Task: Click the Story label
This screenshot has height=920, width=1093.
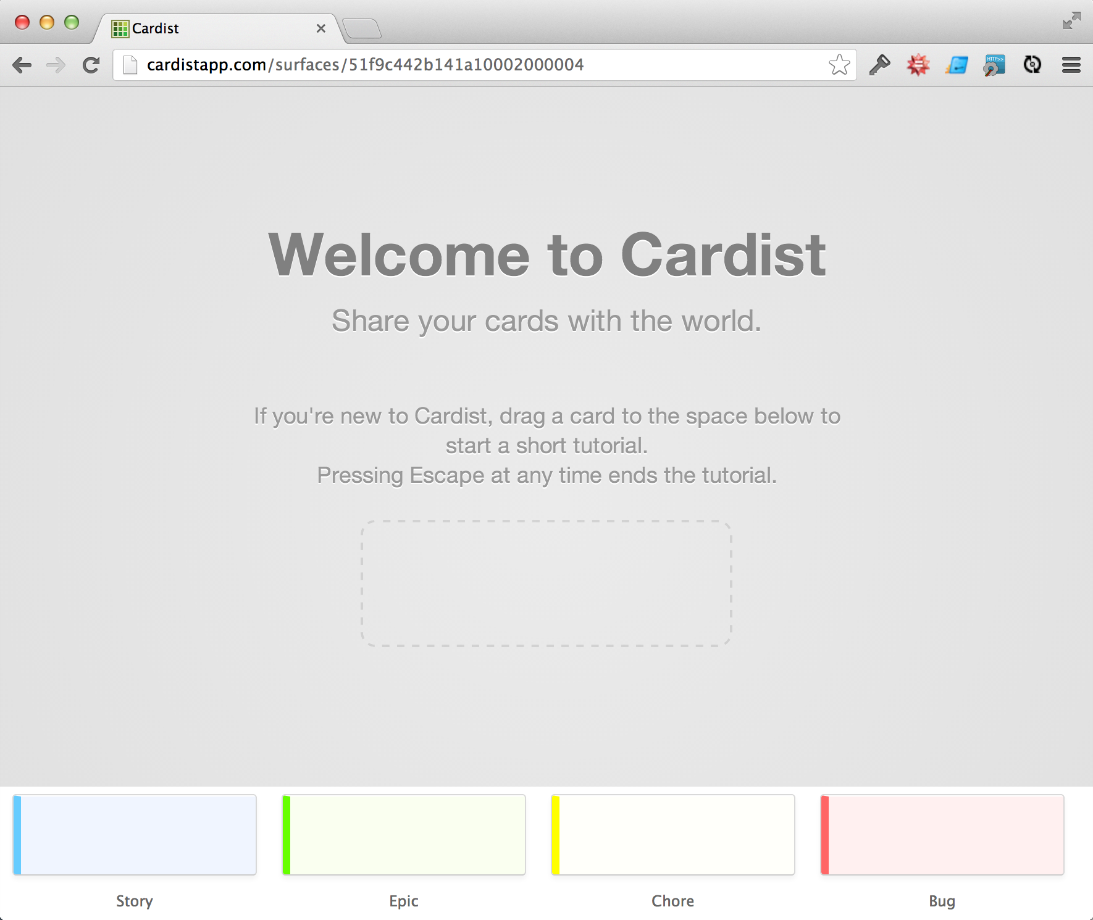Action: pyautogui.click(x=135, y=901)
